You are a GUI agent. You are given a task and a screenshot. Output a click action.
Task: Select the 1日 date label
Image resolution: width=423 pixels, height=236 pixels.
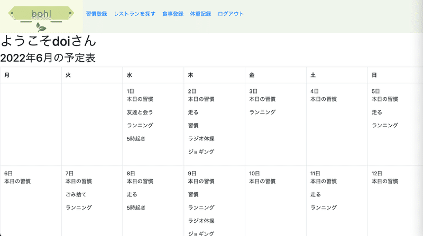[x=130, y=91]
